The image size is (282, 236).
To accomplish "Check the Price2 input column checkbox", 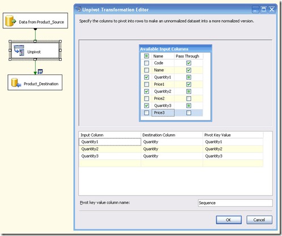I will (x=146, y=98).
